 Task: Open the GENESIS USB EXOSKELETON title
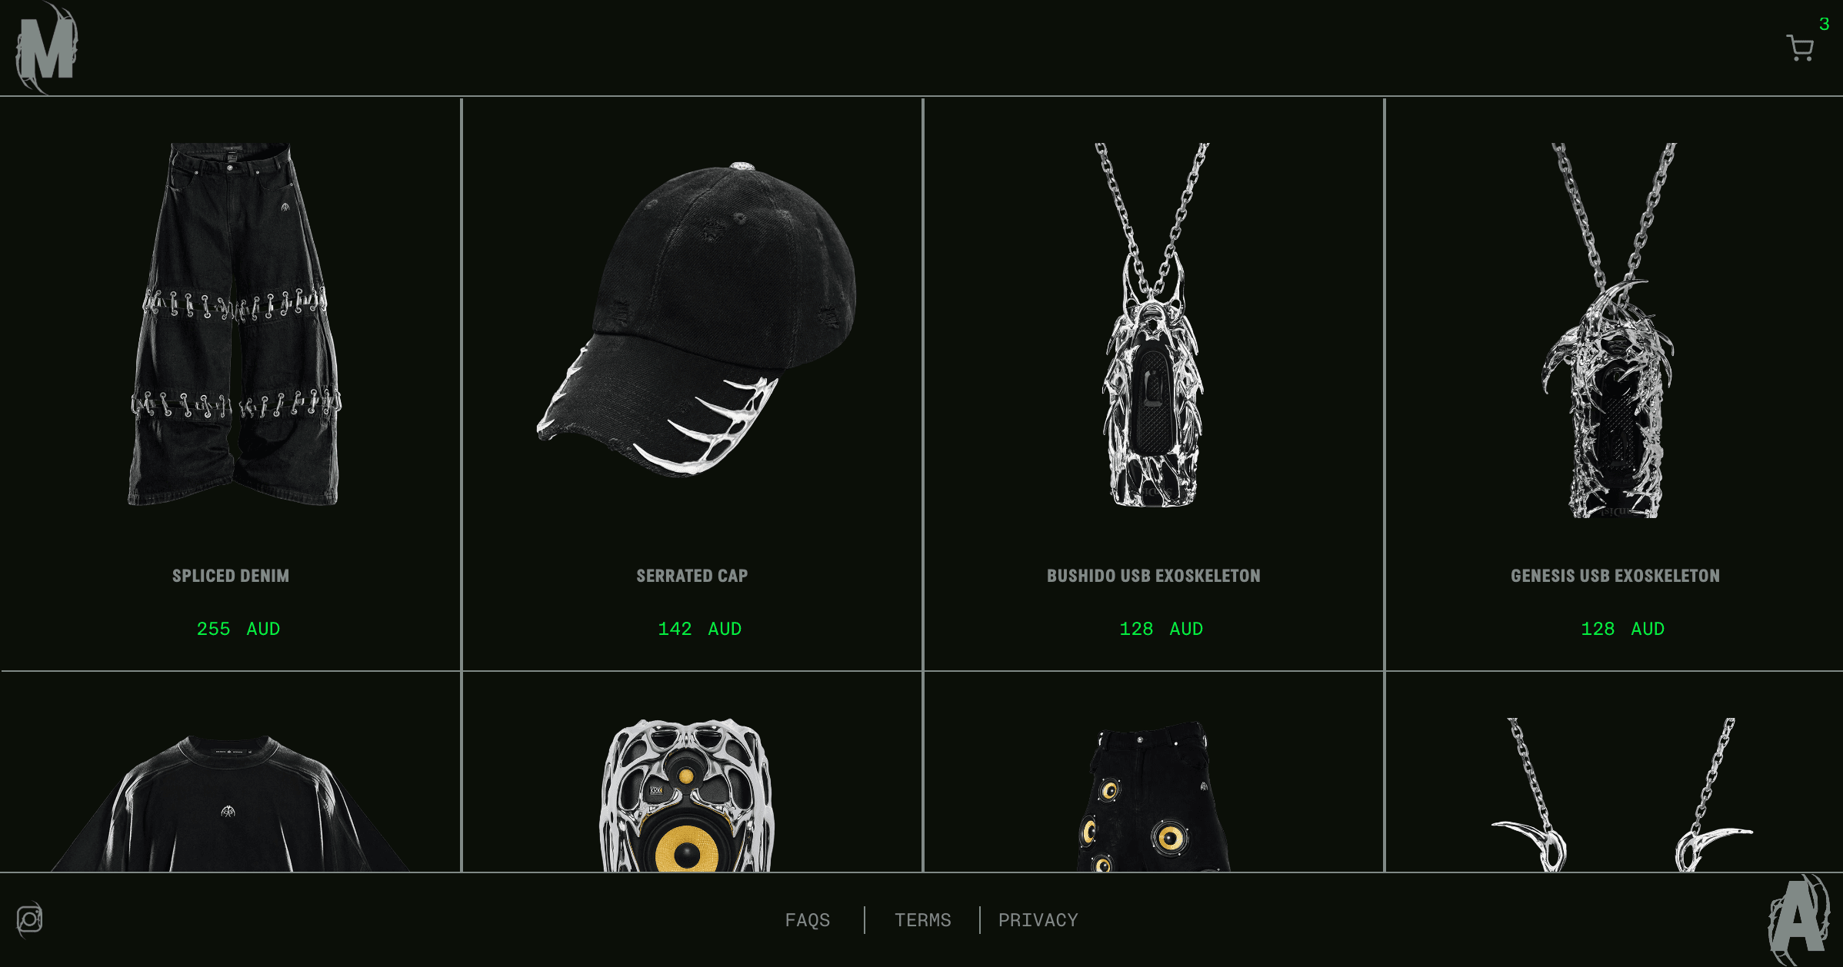[1615, 576]
